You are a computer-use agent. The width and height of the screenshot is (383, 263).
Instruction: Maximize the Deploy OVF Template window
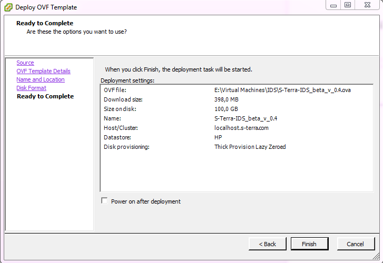point(348,5)
